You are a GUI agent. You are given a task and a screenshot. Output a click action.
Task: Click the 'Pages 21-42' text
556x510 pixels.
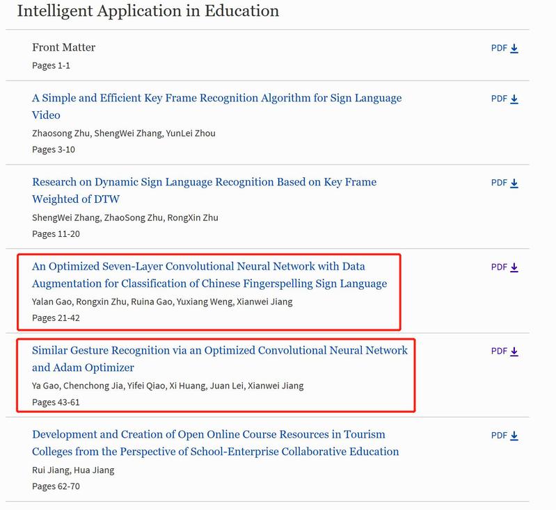[56, 318]
